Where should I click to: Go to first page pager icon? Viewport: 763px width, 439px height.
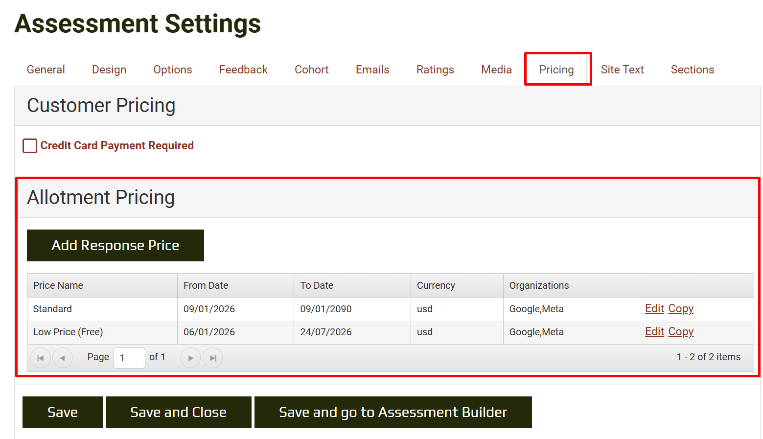click(x=41, y=358)
